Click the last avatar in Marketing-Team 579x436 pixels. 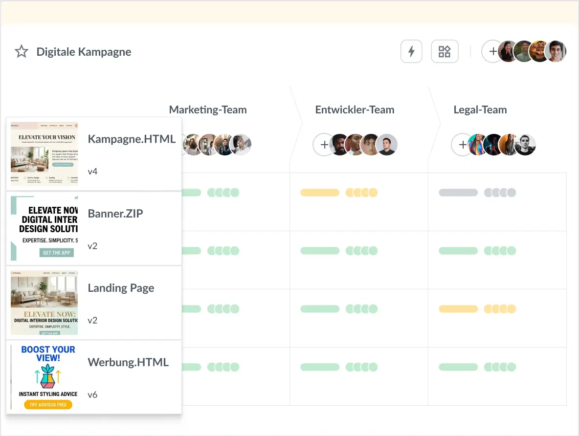coord(241,145)
